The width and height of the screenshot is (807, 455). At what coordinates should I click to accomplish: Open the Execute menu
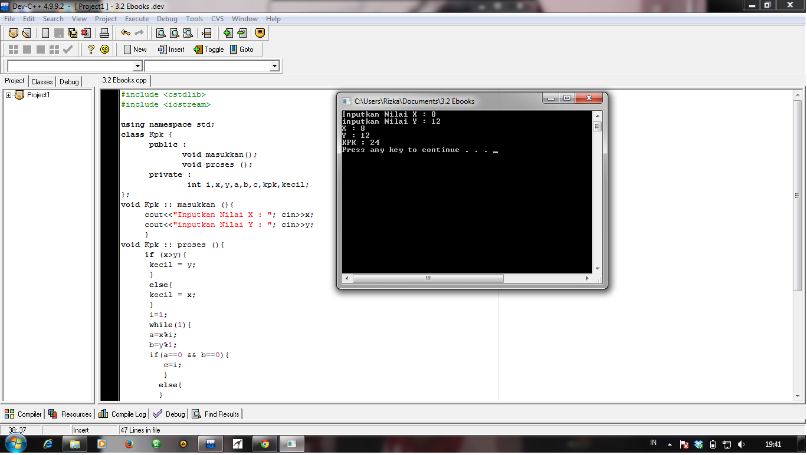point(136,18)
